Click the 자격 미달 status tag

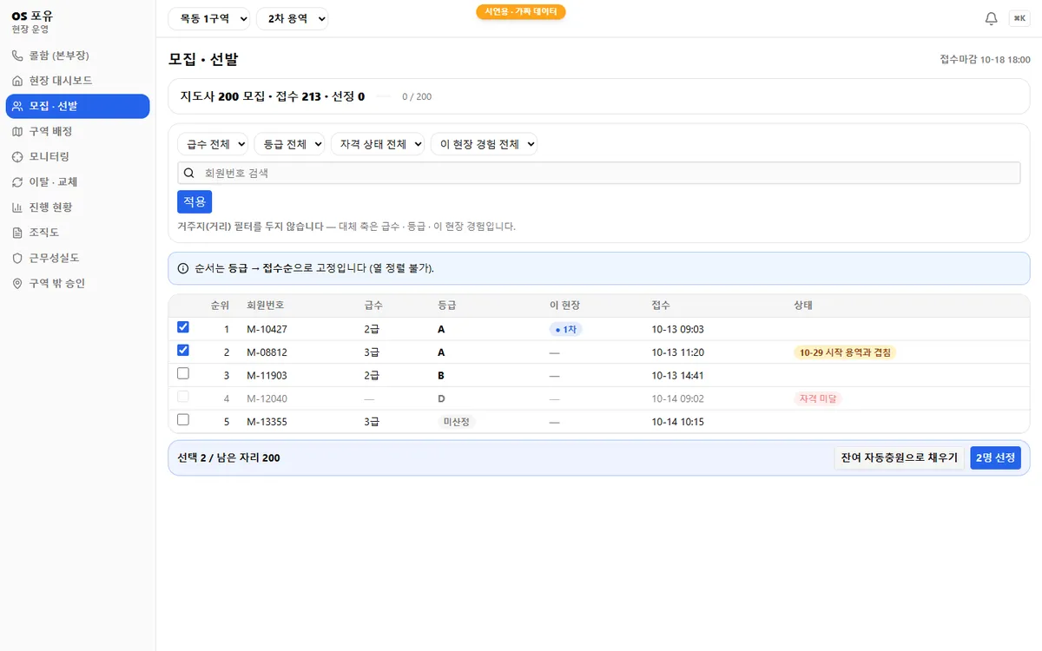tap(817, 398)
